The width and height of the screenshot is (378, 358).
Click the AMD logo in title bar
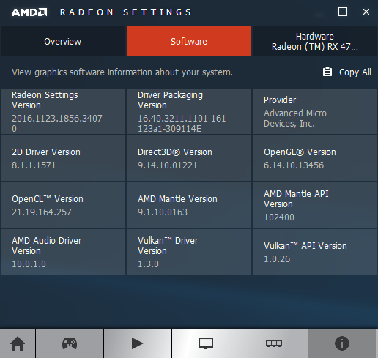[29, 12]
